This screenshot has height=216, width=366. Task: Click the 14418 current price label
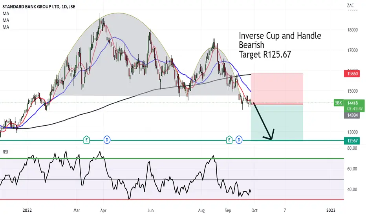pyautogui.click(x=352, y=103)
